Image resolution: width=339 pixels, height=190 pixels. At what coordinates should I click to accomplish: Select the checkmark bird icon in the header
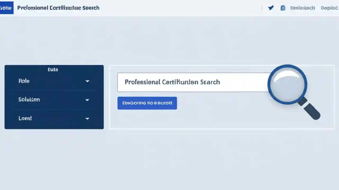(271, 8)
